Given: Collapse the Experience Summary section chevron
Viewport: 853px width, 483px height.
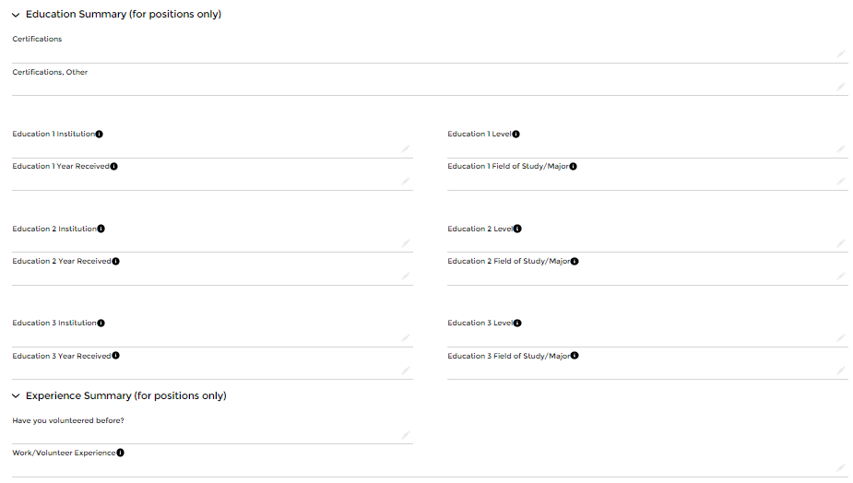Looking at the screenshot, I should pyautogui.click(x=16, y=396).
